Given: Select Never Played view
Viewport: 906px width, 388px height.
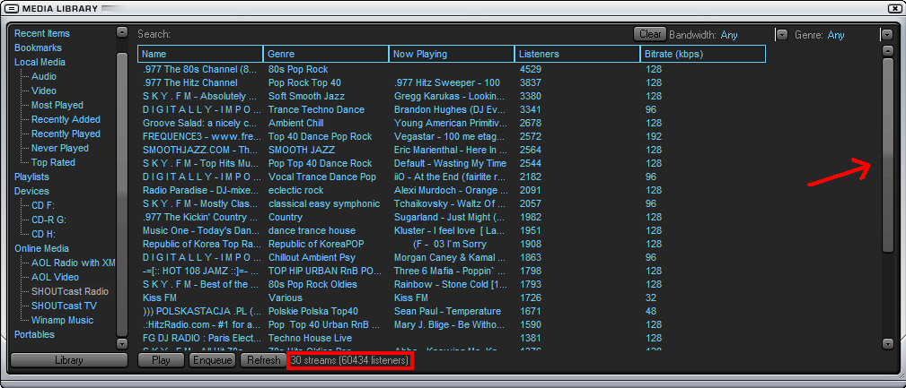Looking at the screenshot, I should coord(60,148).
